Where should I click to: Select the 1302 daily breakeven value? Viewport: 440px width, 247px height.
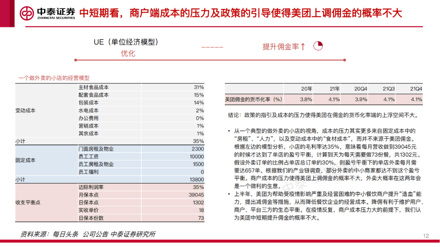point(198,202)
